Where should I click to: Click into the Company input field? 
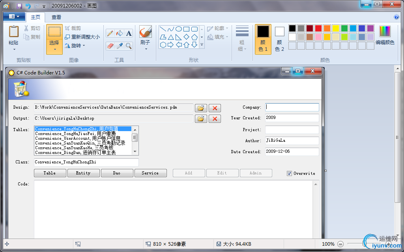(292, 107)
